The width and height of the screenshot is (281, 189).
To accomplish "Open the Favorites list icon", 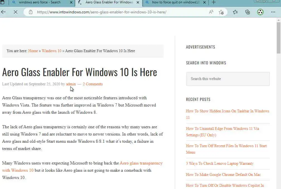I will [x=235, y=12].
